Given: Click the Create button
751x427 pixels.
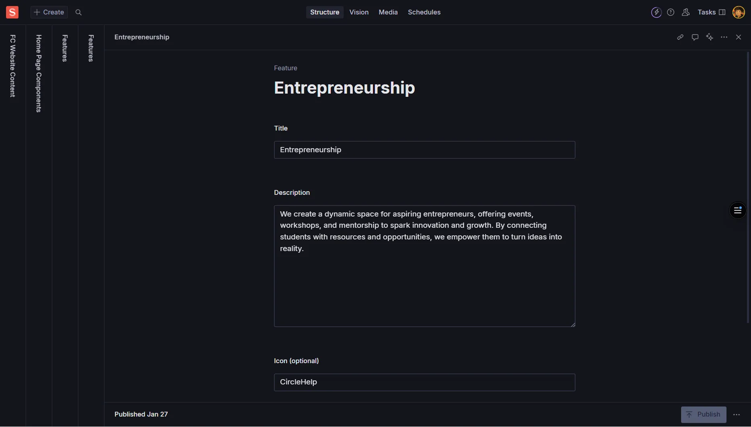Looking at the screenshot, I should tap(49, 12).
